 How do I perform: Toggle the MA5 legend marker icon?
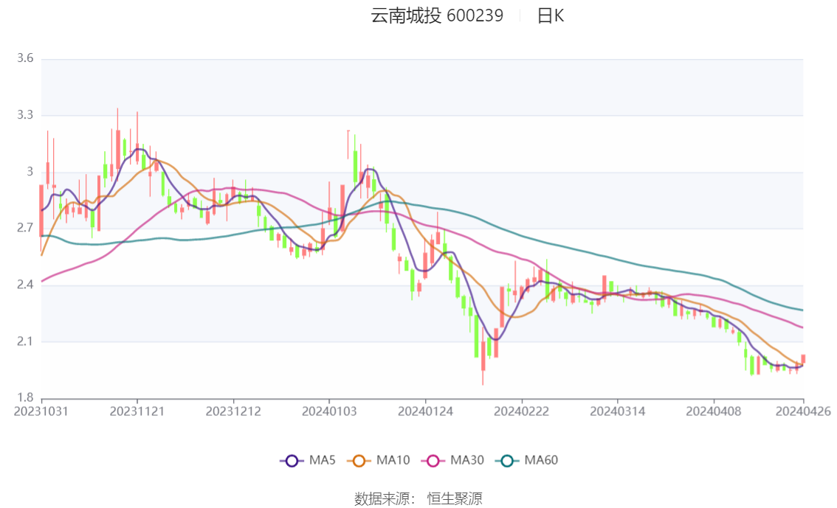pyautogui.click(x=292, y=461)
